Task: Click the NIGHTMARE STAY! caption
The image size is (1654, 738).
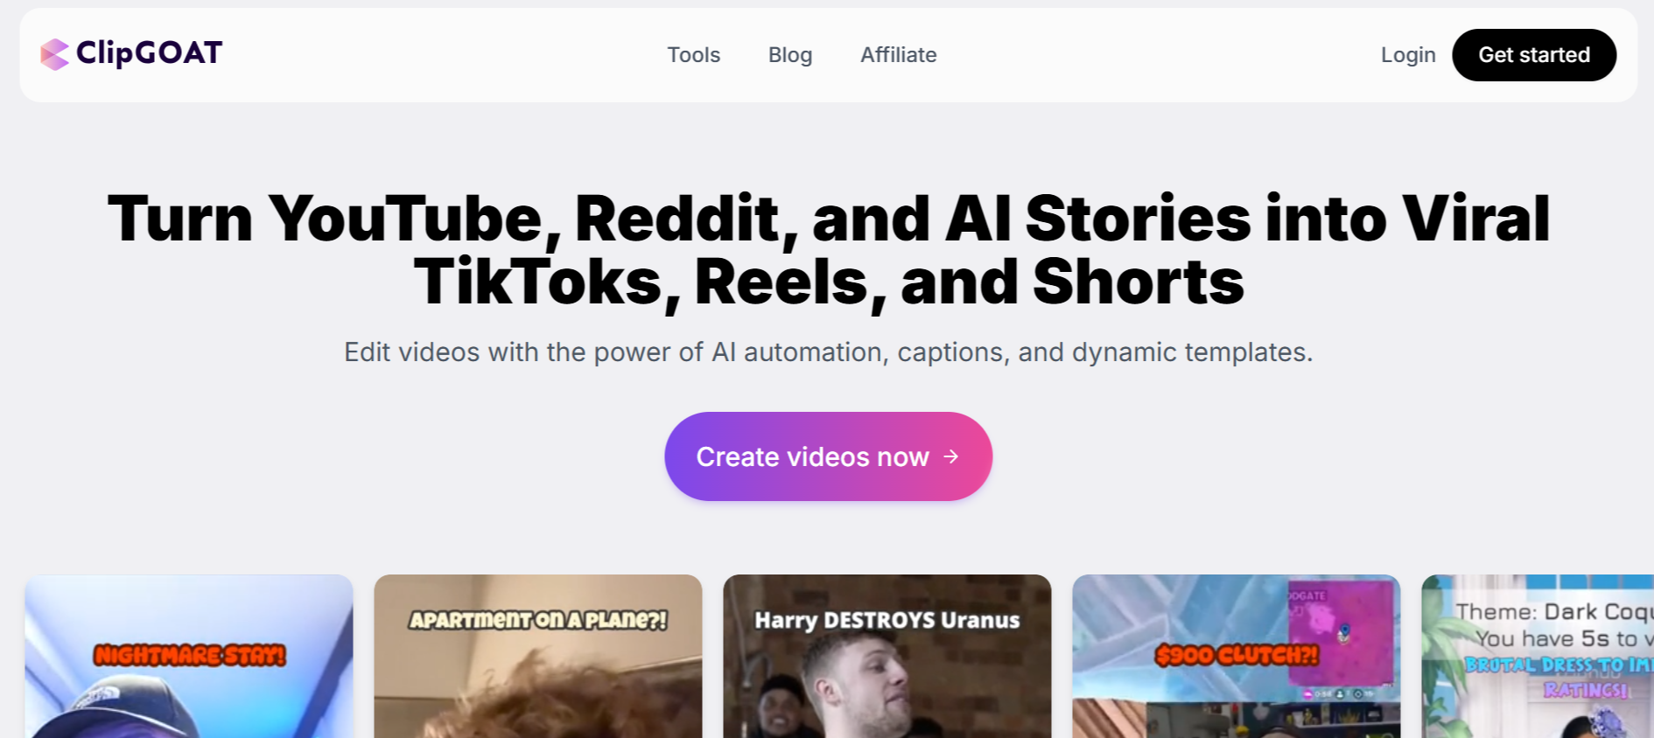Action: click(190, 655)
